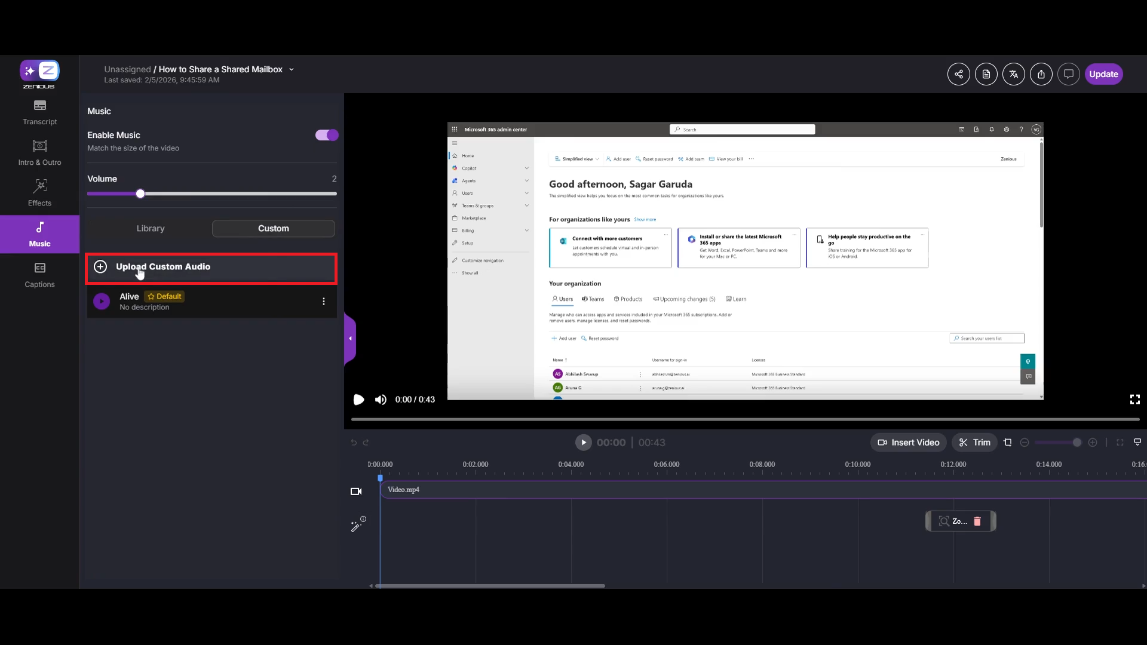Open the Transcript panel
This screenshot has height=645, width=1147.
[39, 112]
